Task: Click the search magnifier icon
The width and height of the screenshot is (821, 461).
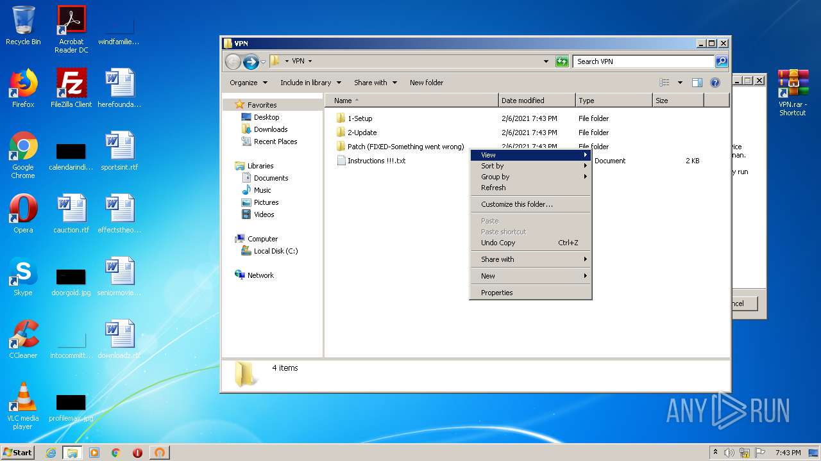Action: tap(722, 61)
